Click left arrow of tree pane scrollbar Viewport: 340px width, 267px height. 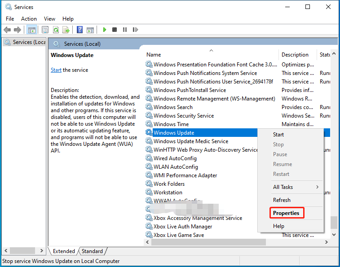point(6,251)
